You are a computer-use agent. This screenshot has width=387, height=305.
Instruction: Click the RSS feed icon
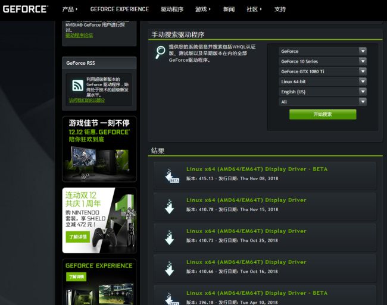[77, 85]
